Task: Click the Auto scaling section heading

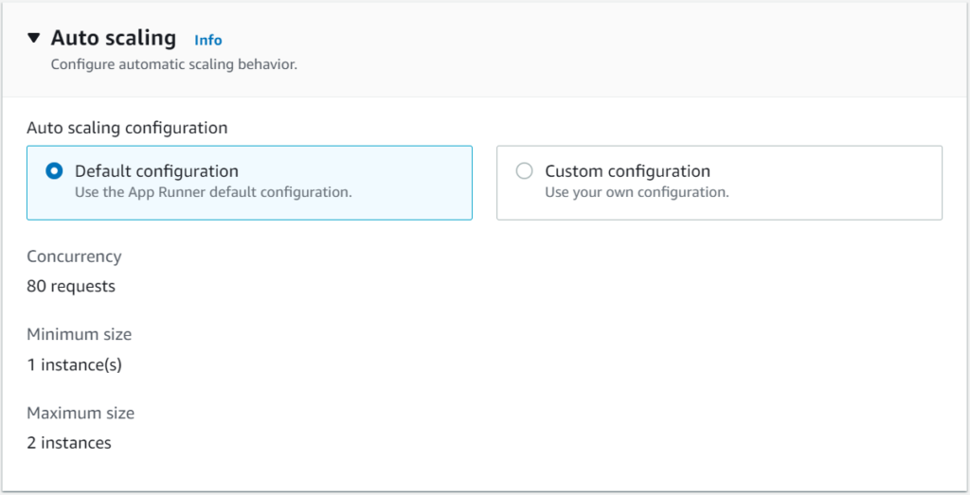Action: pyautogui.click(x=113, y=38)
